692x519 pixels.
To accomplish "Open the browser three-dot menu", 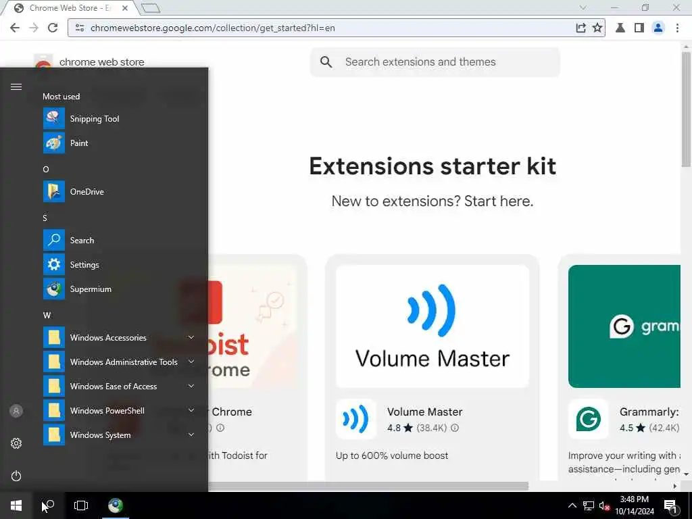I will coord(677,28).
